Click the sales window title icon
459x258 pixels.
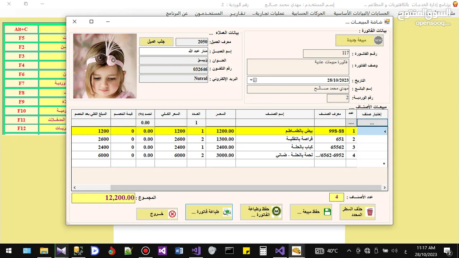[x=387, y=21]
